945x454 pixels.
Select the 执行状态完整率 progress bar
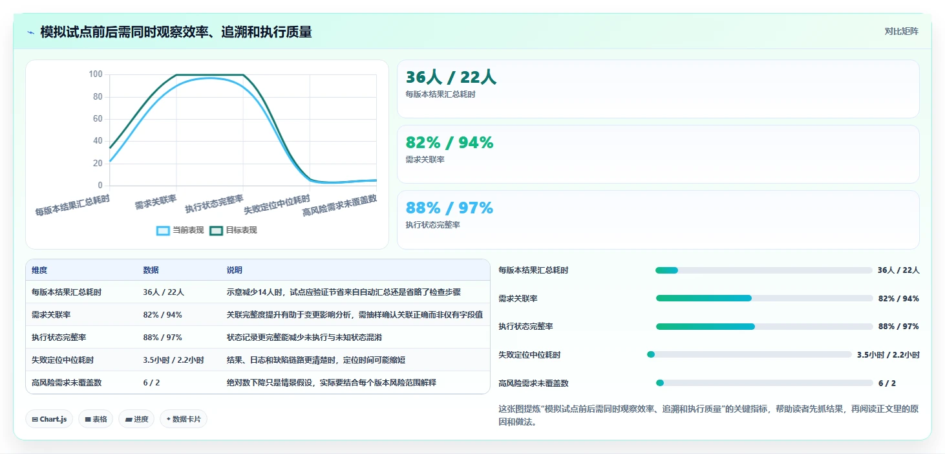pos(765,327)
